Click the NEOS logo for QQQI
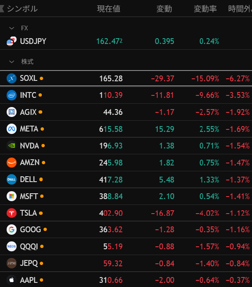Image resolution: width=252 pixels, height=287 pixels. coord(12,246)
